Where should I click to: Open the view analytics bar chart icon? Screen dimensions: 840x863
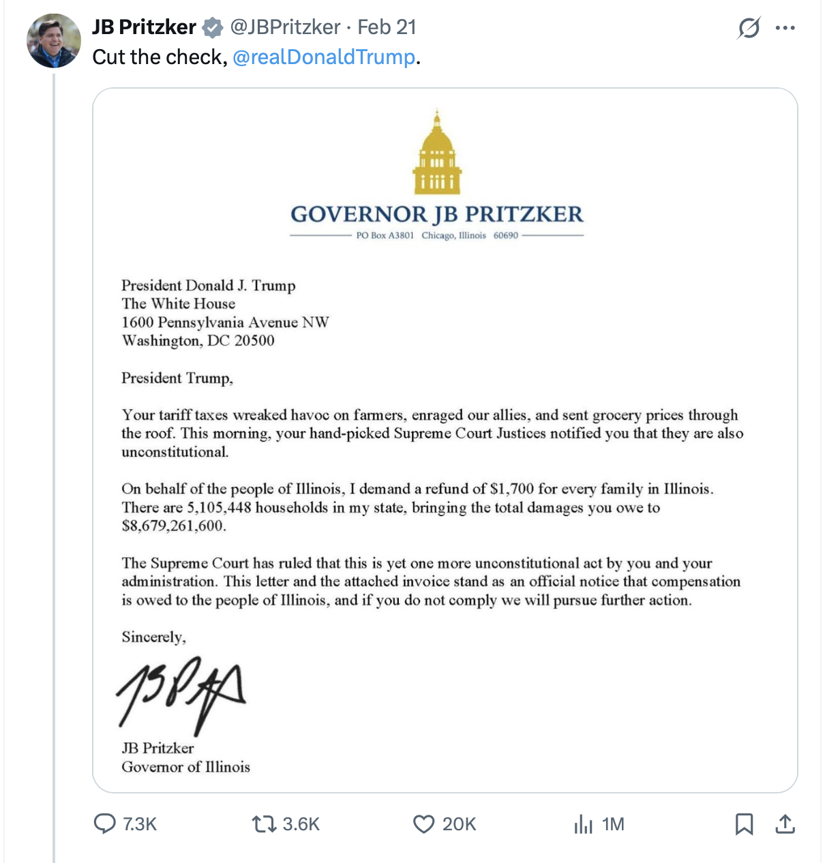click(583, 824)
